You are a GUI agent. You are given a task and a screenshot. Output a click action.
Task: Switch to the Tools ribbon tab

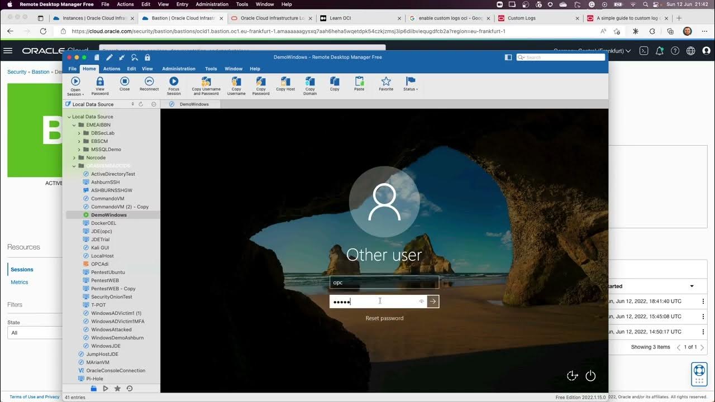(x=211, y=69)
